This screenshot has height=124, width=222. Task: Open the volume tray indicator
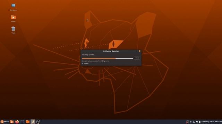click(197, 122)
